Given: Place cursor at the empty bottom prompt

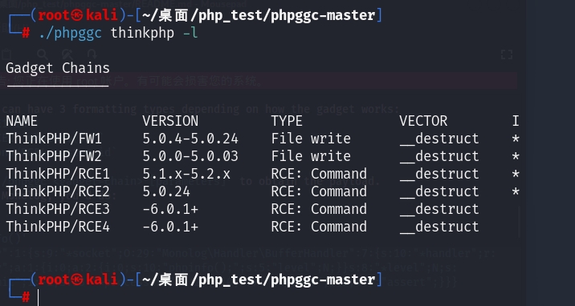Looking at the screenshot, I should [38, 297].
